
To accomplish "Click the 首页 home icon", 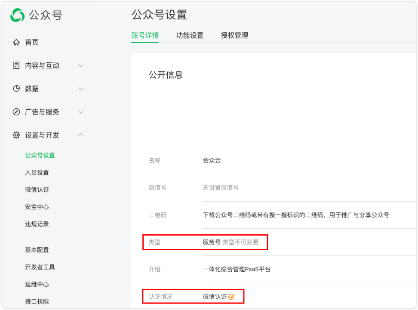I will (16, 42).
